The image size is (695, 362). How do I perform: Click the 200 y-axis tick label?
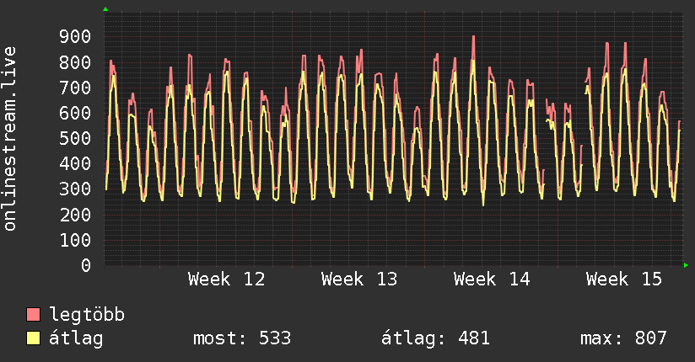tap(75, 215)
